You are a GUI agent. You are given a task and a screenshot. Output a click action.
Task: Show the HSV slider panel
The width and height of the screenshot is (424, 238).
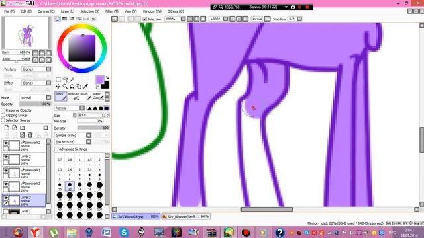[x=72, y=19]
